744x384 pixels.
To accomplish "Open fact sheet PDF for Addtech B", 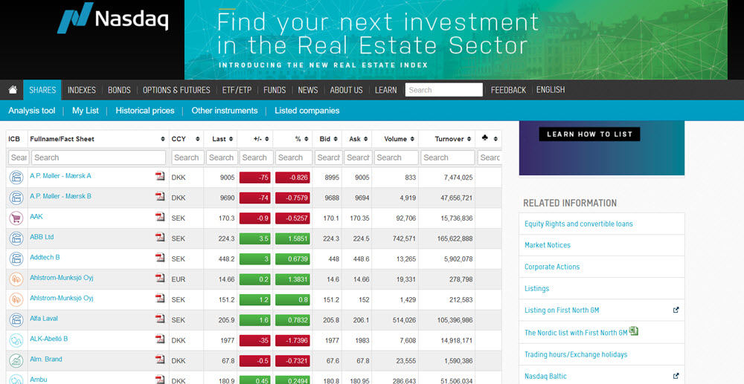I will pyautogui.click(x=160, y=258).
